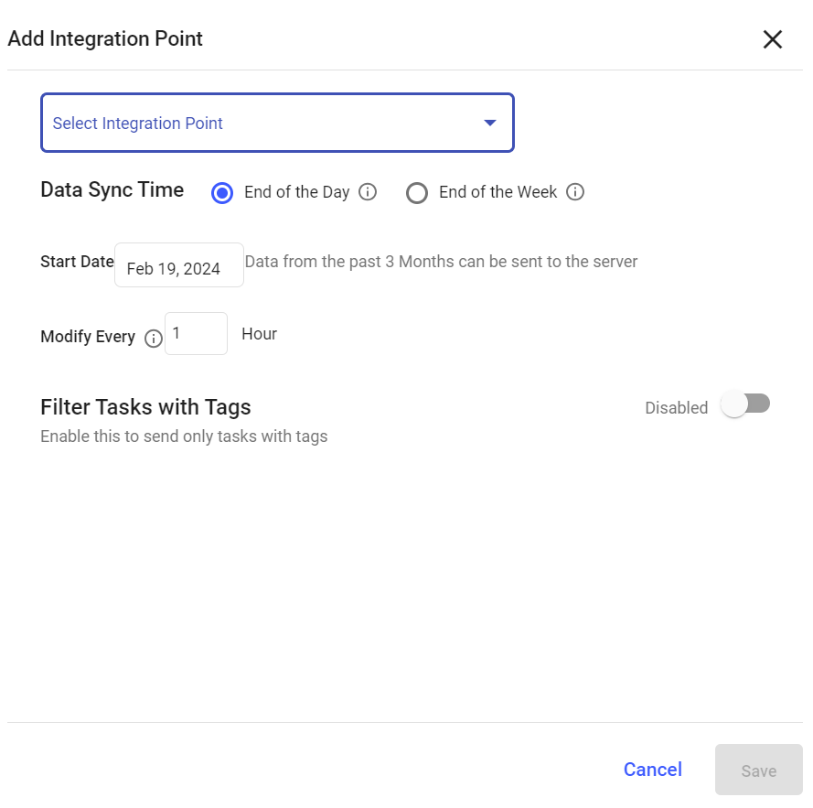813x808 pixels.
Task: Click the Disabled status label
Action: tap(676, 408)
